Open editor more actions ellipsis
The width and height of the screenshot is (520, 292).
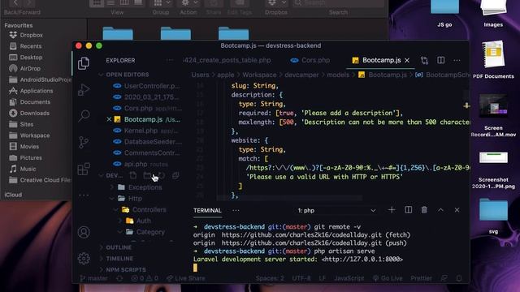coord(457,60)
